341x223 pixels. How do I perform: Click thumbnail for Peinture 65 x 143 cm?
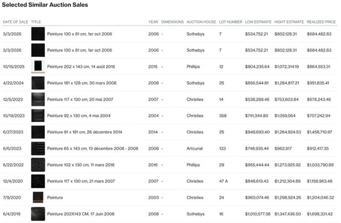point(38,148)
